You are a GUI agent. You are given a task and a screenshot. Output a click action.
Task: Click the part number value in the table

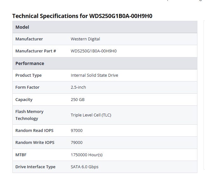coord(93,51)
